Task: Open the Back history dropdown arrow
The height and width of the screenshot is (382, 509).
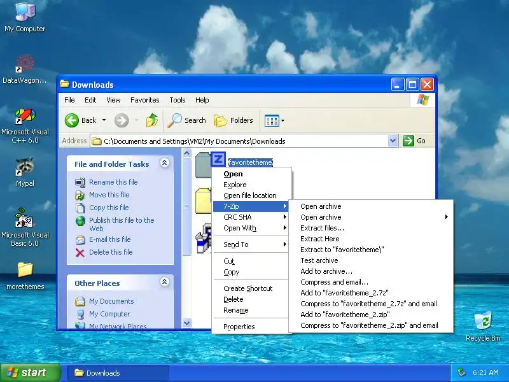Action: 104,120
